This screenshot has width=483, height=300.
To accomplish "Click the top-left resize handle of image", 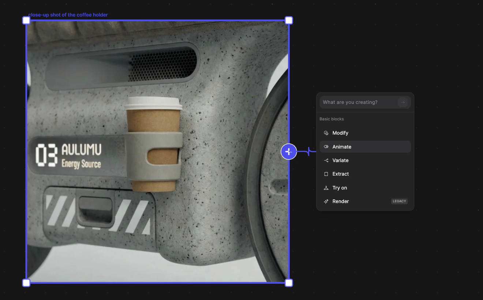I will 26,20.
